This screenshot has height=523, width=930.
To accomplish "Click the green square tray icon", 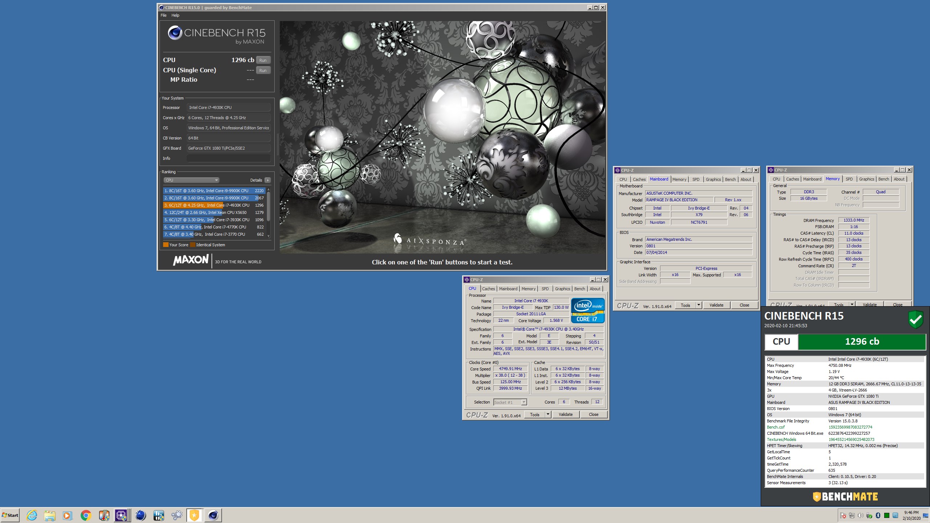I will [887, 515].
